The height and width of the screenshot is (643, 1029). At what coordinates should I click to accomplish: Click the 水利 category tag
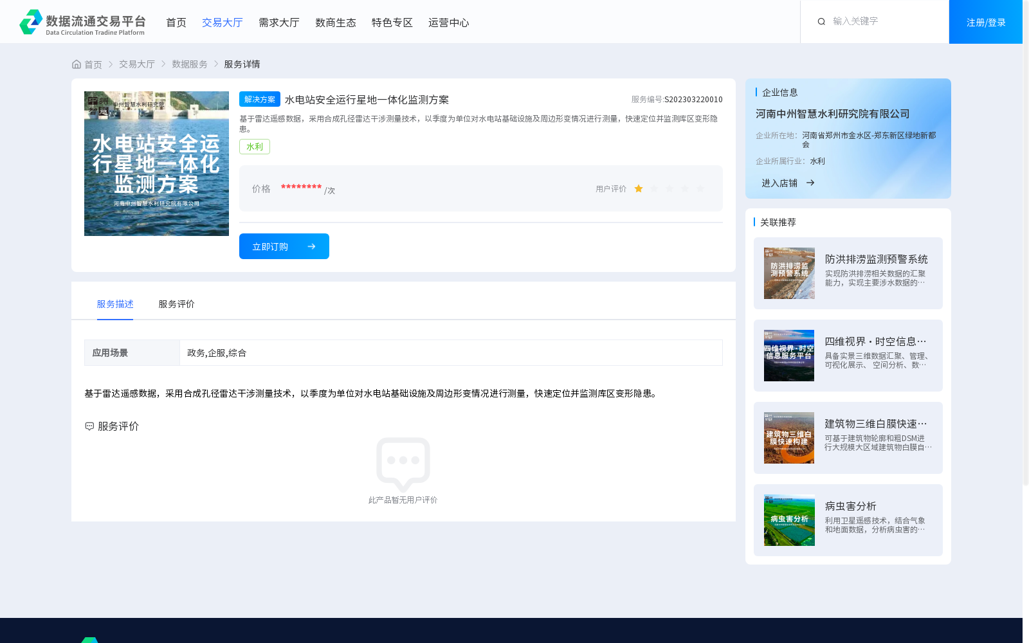click(255, 147)
